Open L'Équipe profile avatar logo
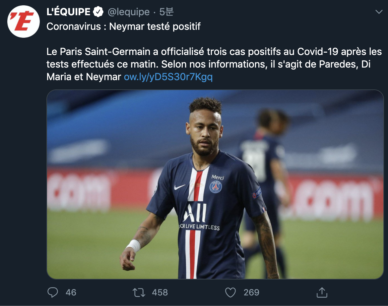388x306 pixels. (x=24, y=22)
